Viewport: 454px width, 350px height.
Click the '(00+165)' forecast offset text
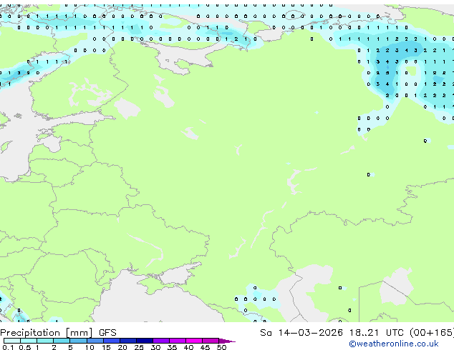pyautogui.click(x=432, y=333)
